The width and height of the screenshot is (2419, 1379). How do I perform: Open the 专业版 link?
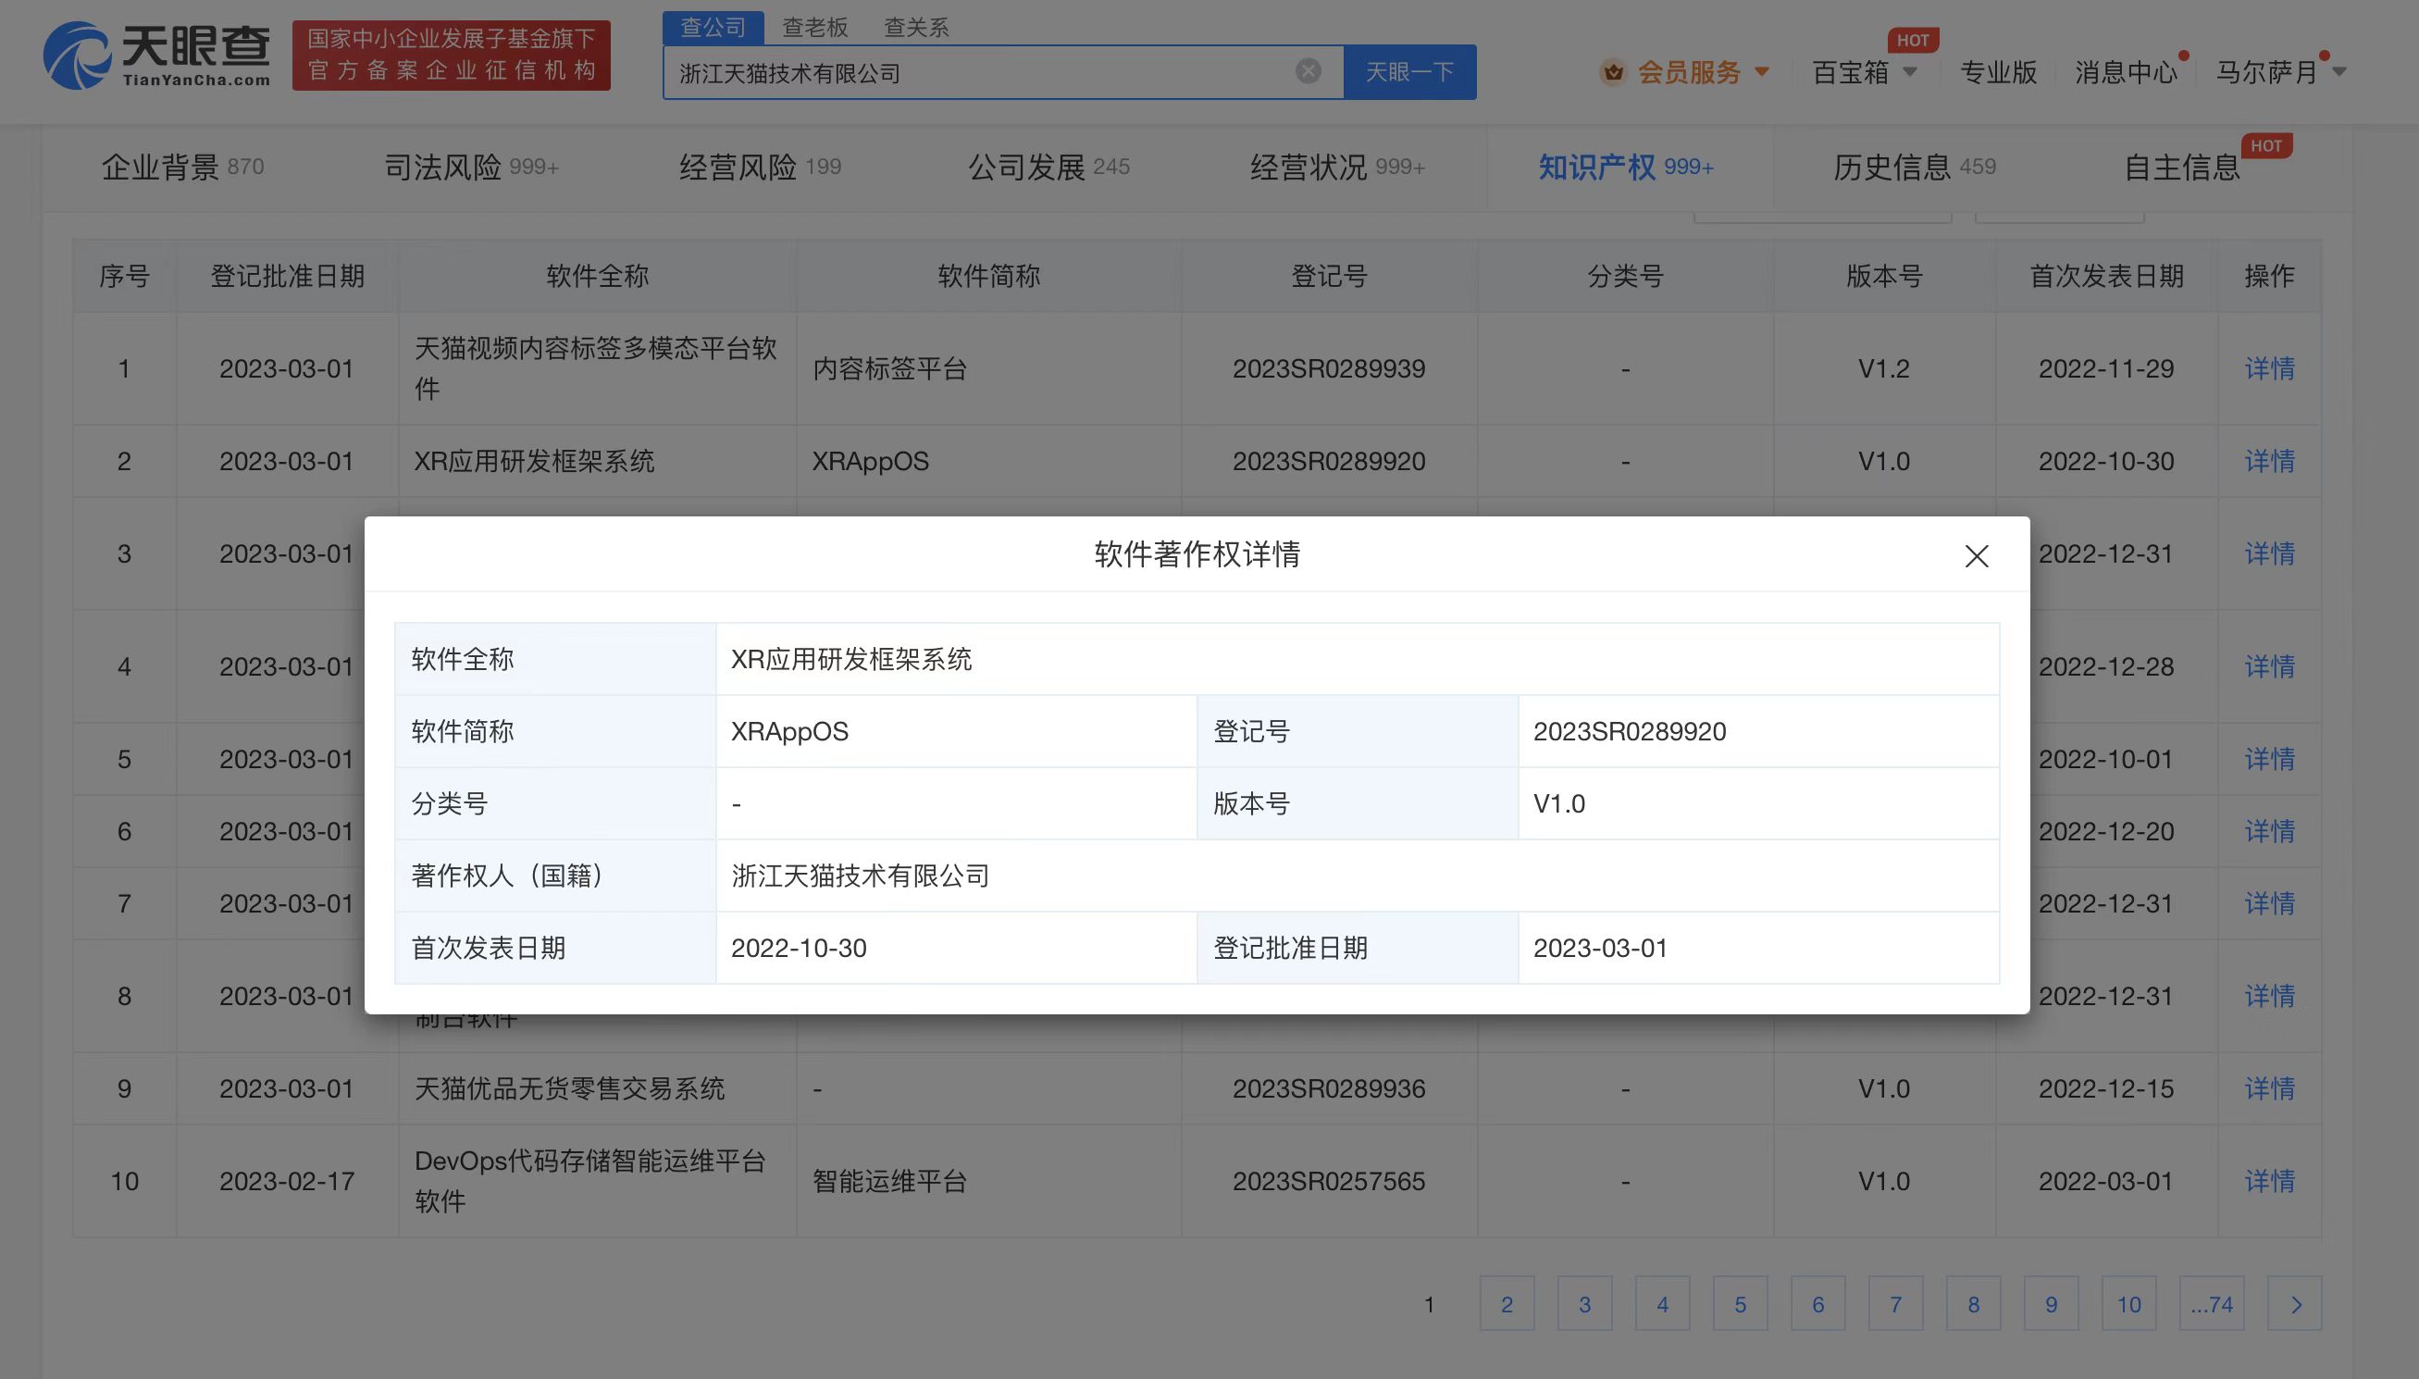pos(1998,72)
